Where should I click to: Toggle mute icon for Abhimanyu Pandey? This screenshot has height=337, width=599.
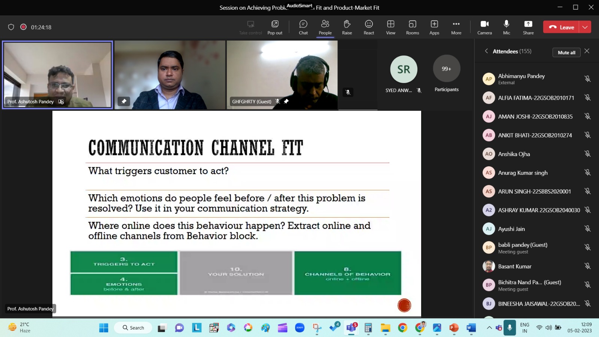pyautogui.click(x=587, y=79)
